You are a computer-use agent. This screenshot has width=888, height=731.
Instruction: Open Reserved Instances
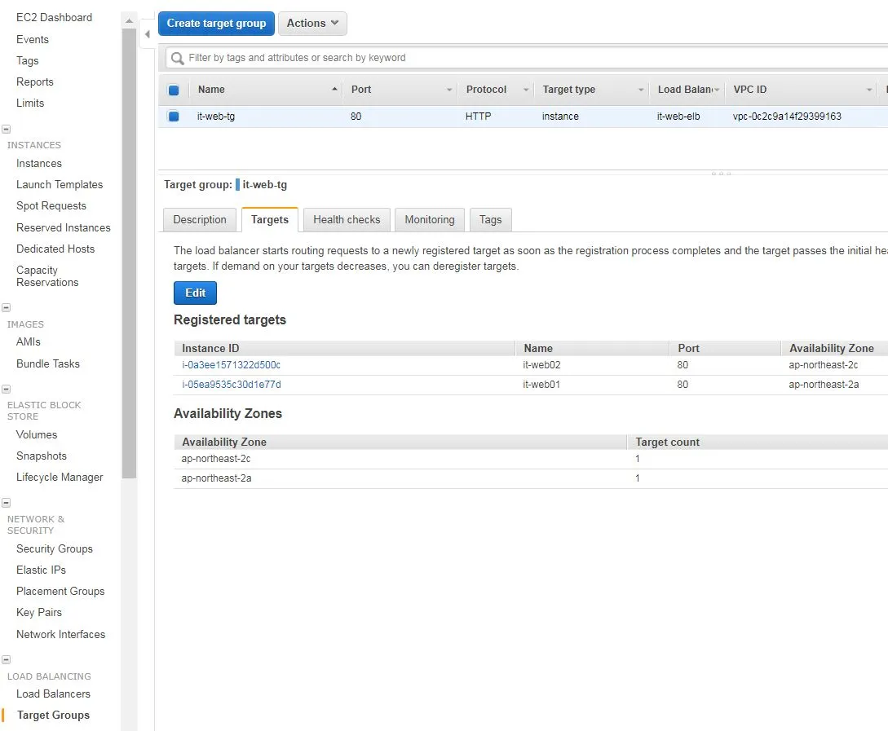[x=64, y=228]
